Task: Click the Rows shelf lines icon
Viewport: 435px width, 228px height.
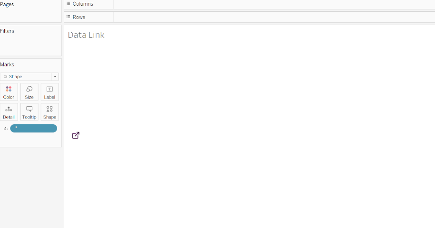Action: tap(68, 17)
